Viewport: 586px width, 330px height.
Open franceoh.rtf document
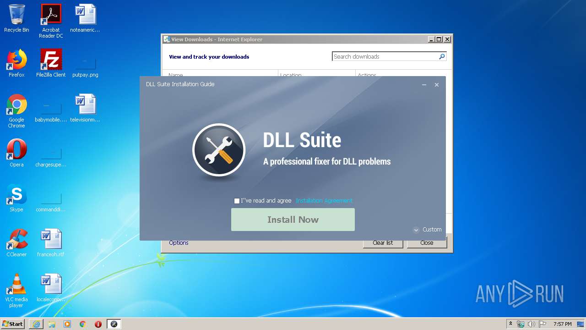(x=51, y=243)
